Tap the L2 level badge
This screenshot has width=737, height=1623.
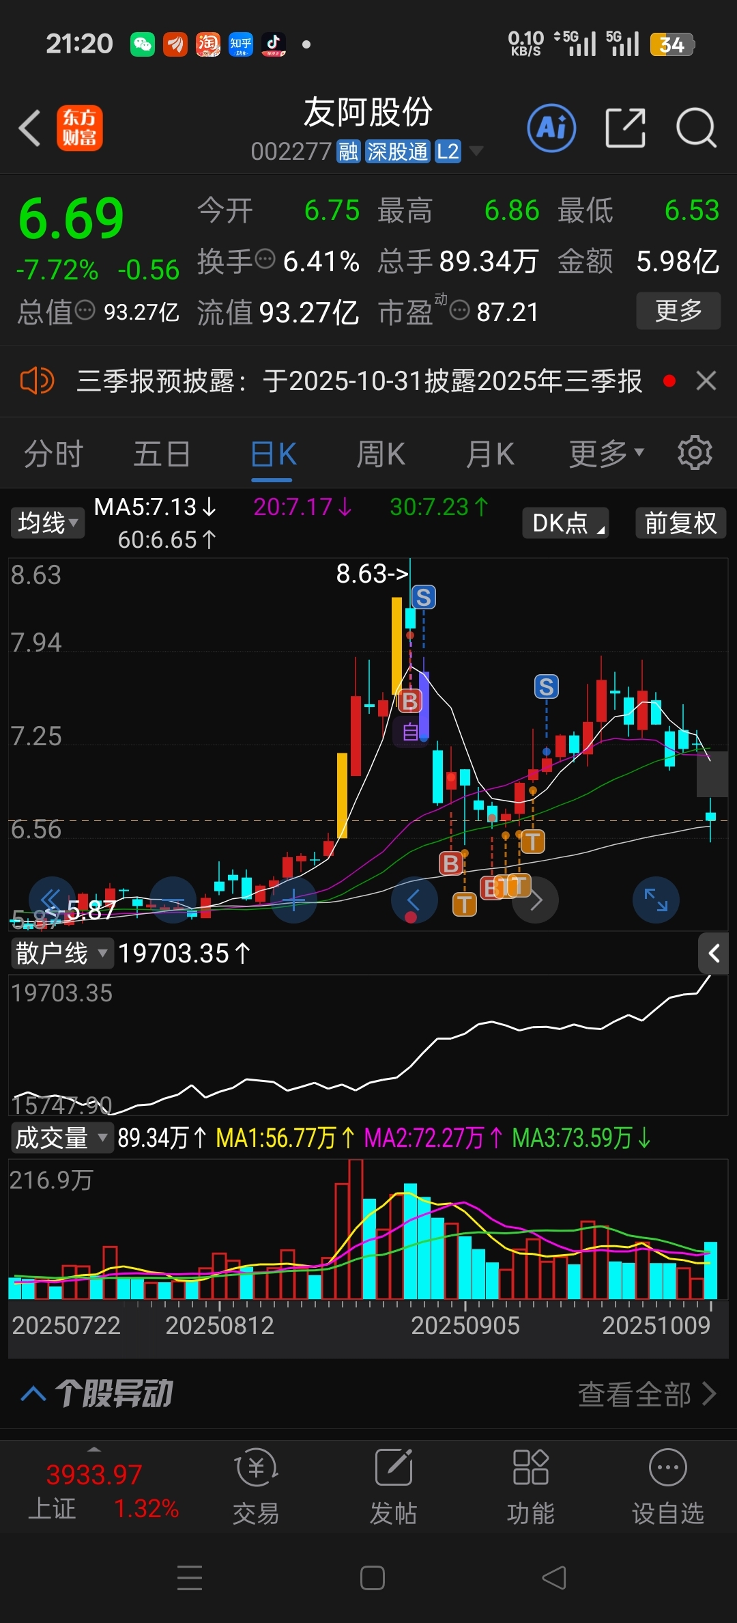click(x=448, y=151)
